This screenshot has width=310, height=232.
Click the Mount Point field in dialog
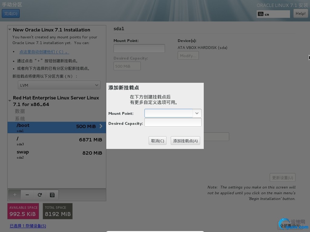coord(169,113)
